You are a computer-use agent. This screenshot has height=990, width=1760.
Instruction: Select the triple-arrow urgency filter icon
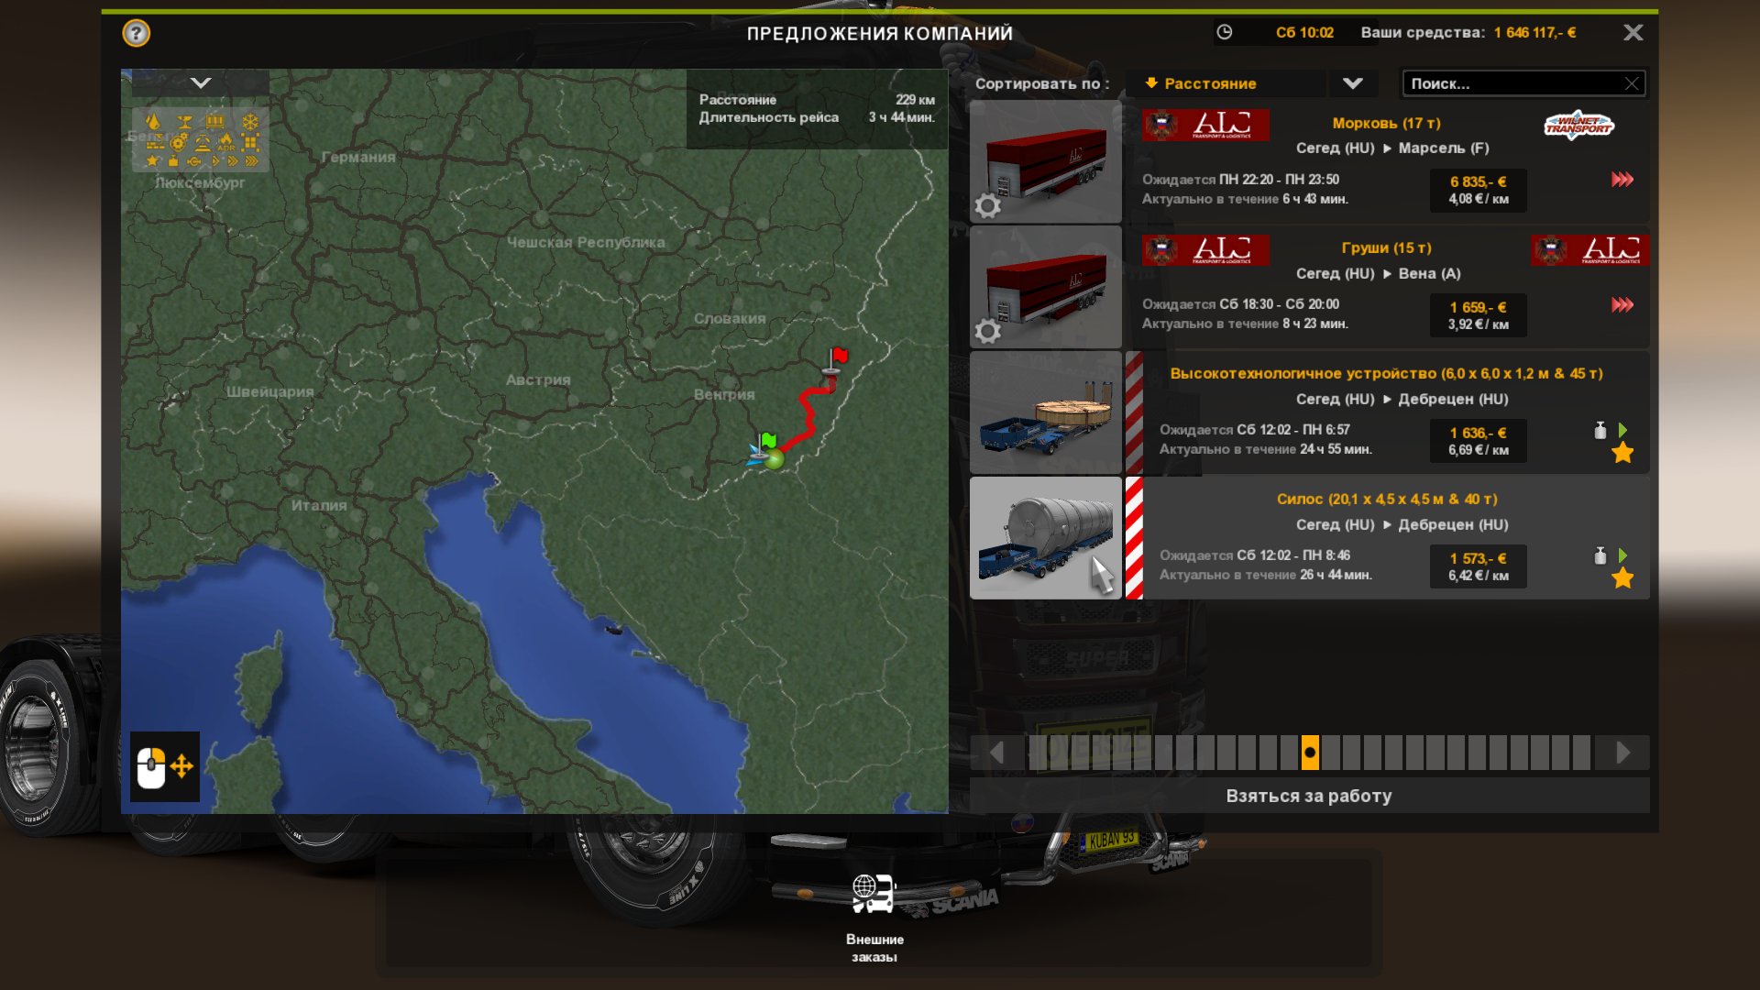tap(251, 161)
